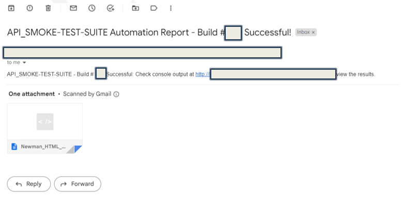Image resolution: width=405 pixels, height=206 pixels.
Task: Snooze the email with the clock icon
Action: (92, 8)
